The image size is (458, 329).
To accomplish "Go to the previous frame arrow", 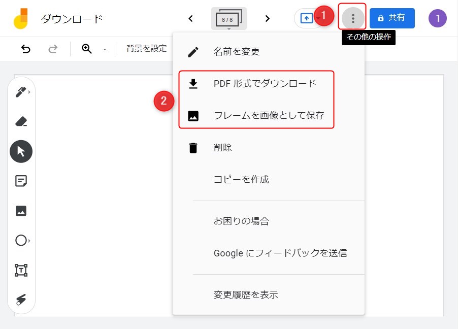I will pos(191,19).
